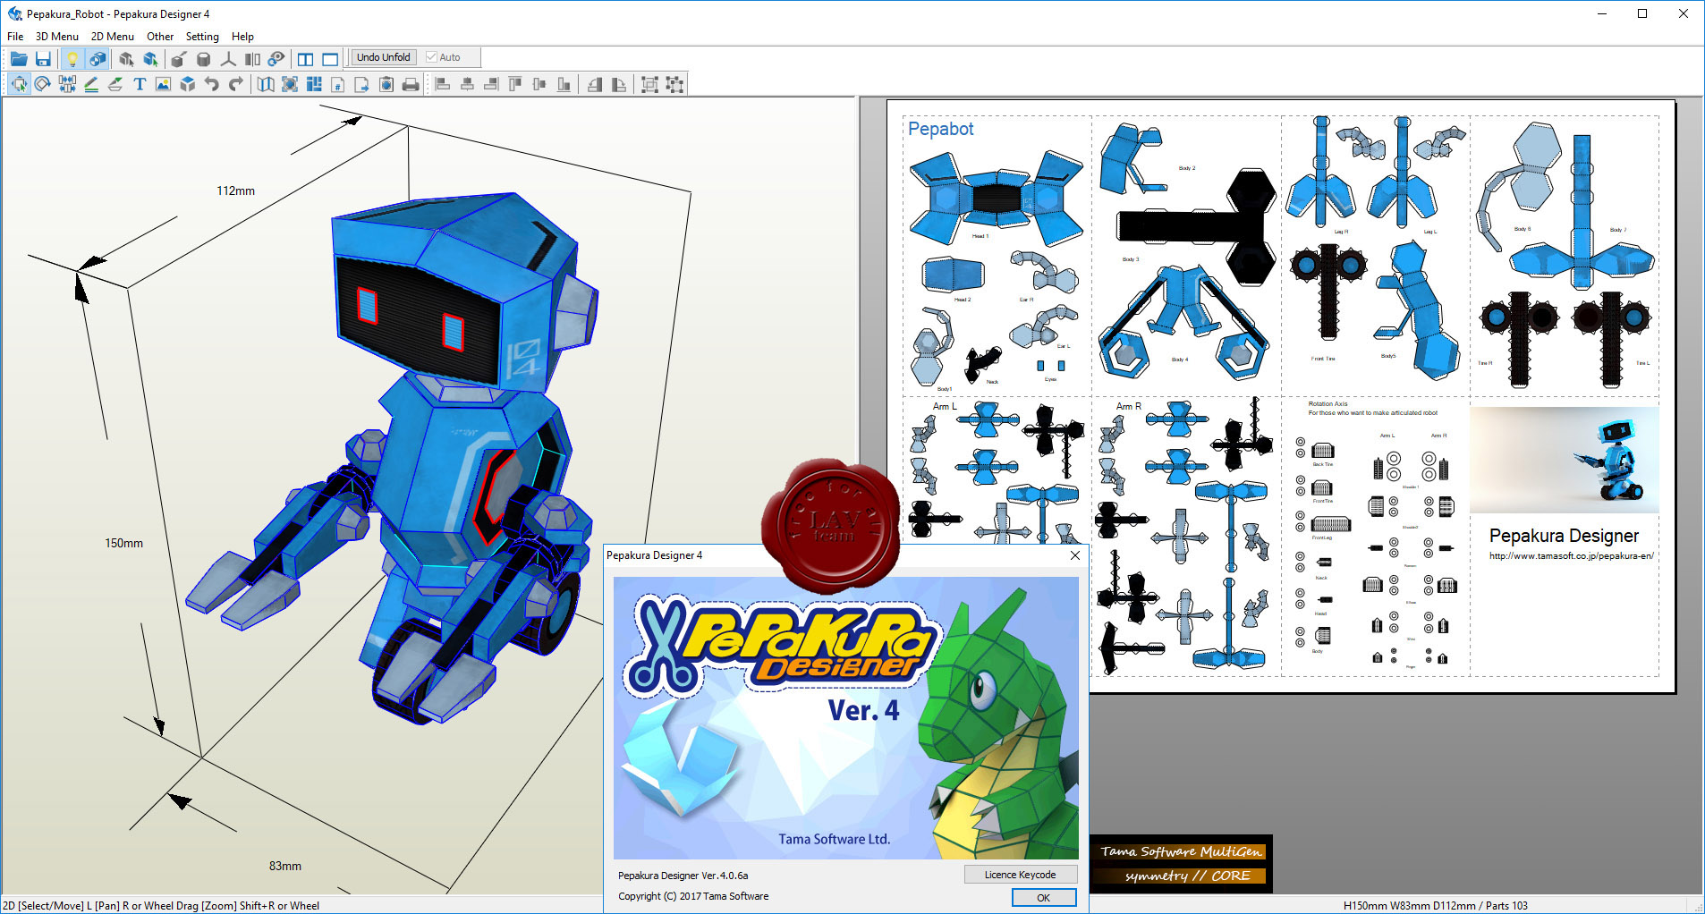This screenshot has width=1705, height=914.
Task: Activate the Select/Move parts tool
Action: pyautogui.click(x=19, y=84)
